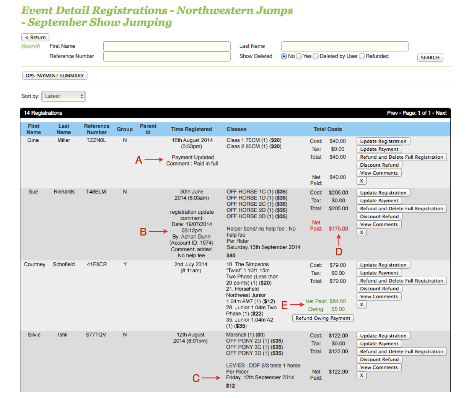
Task: Click the Return button
Action: 35,37
